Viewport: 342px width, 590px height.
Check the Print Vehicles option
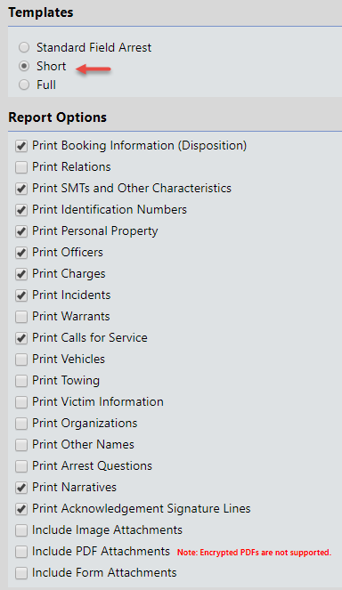point(21,360)
